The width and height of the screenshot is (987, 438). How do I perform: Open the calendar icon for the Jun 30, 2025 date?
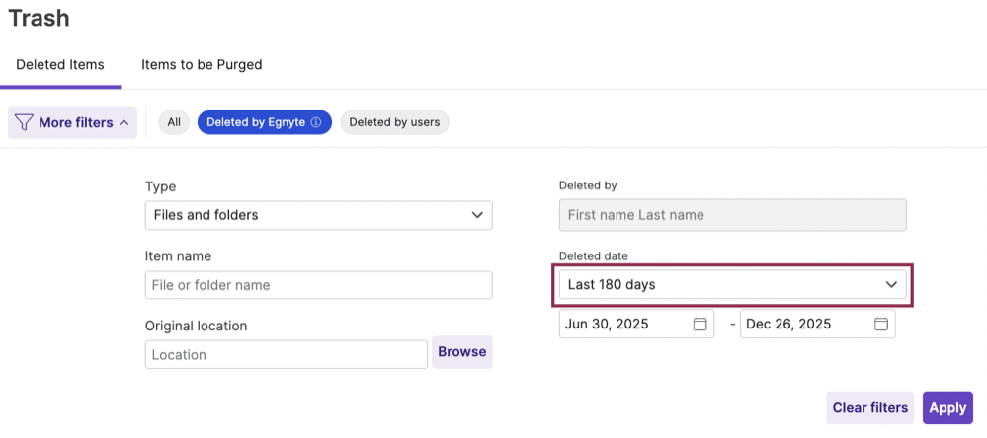699,325
